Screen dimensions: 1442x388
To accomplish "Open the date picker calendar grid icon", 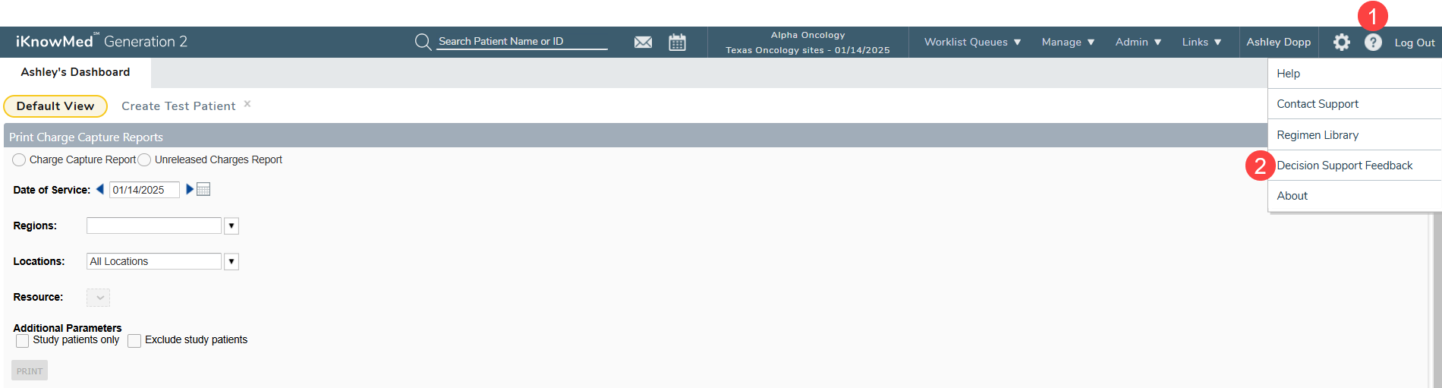I will [x=203, y=189].
